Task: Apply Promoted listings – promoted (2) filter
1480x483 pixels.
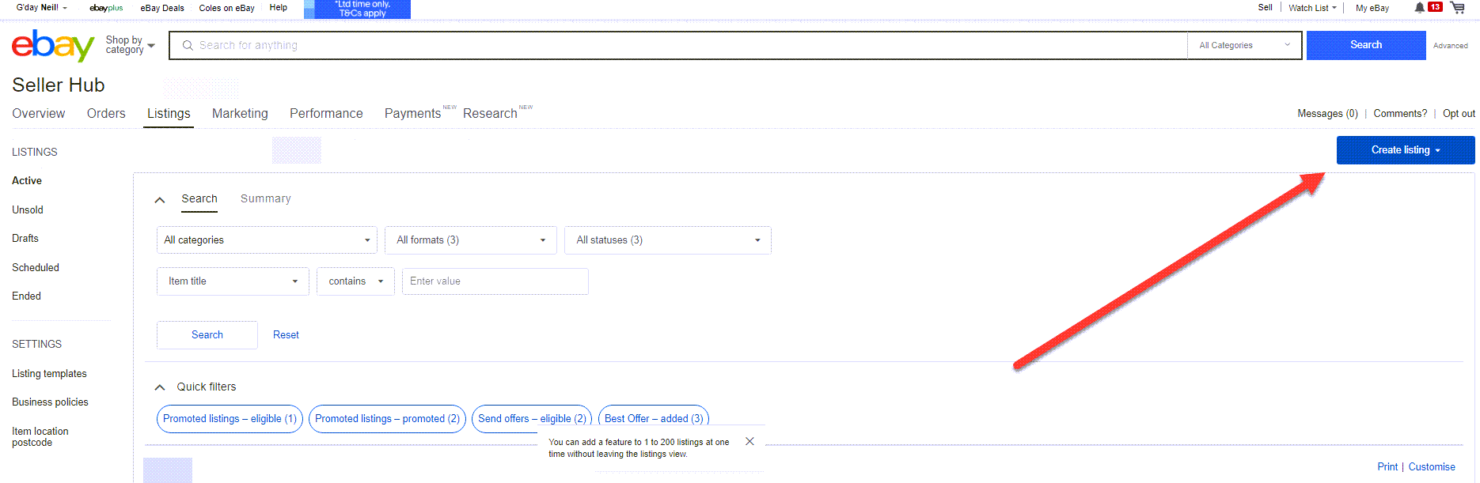Action: pos(387,419)
